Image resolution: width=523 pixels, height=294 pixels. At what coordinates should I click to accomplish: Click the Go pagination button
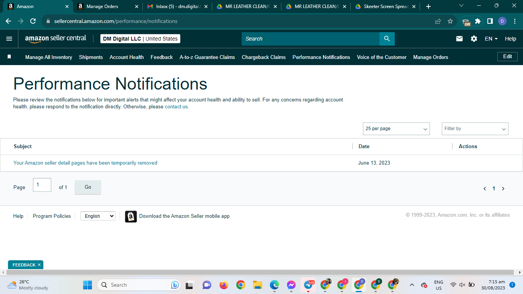point(88,187)
